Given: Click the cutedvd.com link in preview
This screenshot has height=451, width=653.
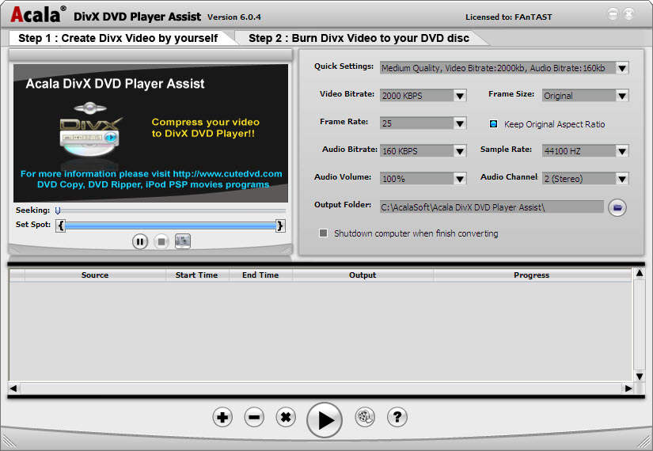Looking at the screenshot, I should pyautogui.click(x=227, y=173).
